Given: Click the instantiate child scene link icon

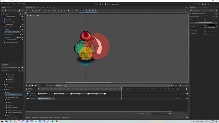Looking at the screenshot, I should pyautogui.click(x=5, y=11).
